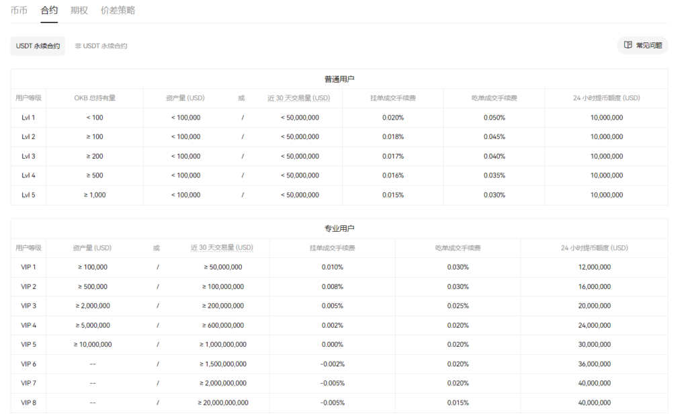Viewport: 688px width, 416px height.
Task: Click the ≥ 20,000,000,000 trading volume cell
Action: [x=223, y=403]
